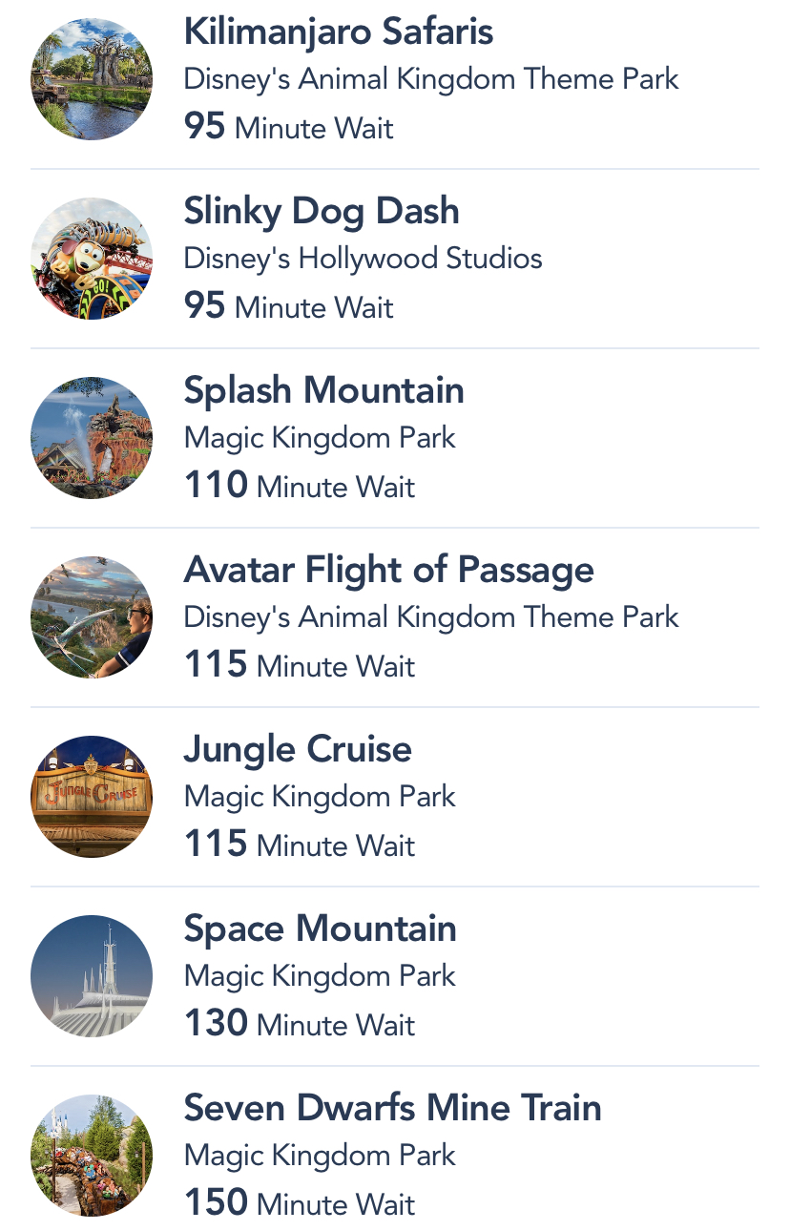Tap the Kilimanjaro Safaris round thumbnail
790x1231 pixels.
(92, 79)
